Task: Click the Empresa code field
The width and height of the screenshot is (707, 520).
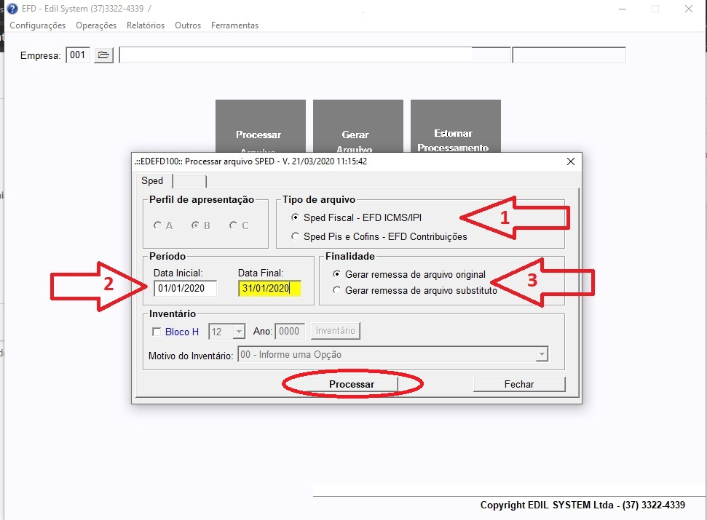Action: [78, 55]
